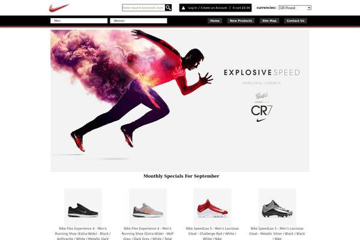This screenshot has width=360, height=240.
Task: Click the Create an Account link
Action: click(x=214, y=8)
